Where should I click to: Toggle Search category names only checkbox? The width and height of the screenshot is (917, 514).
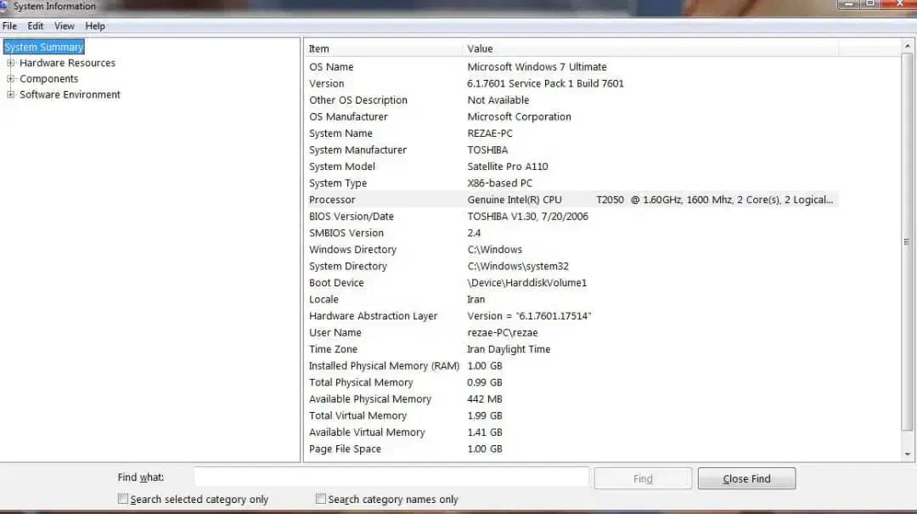(x=321, y=500)
